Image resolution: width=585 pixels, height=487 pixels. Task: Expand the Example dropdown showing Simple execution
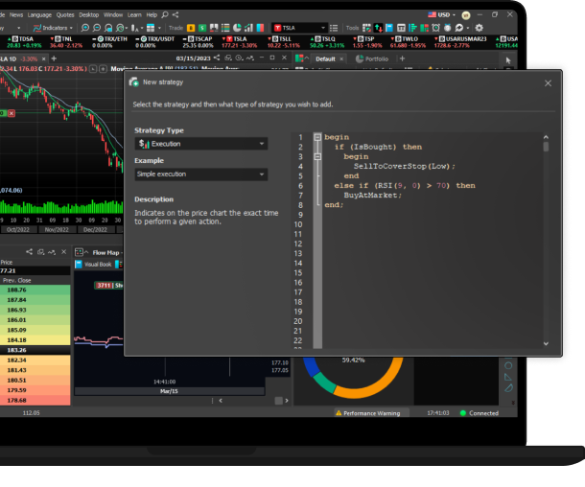(200, 174)
